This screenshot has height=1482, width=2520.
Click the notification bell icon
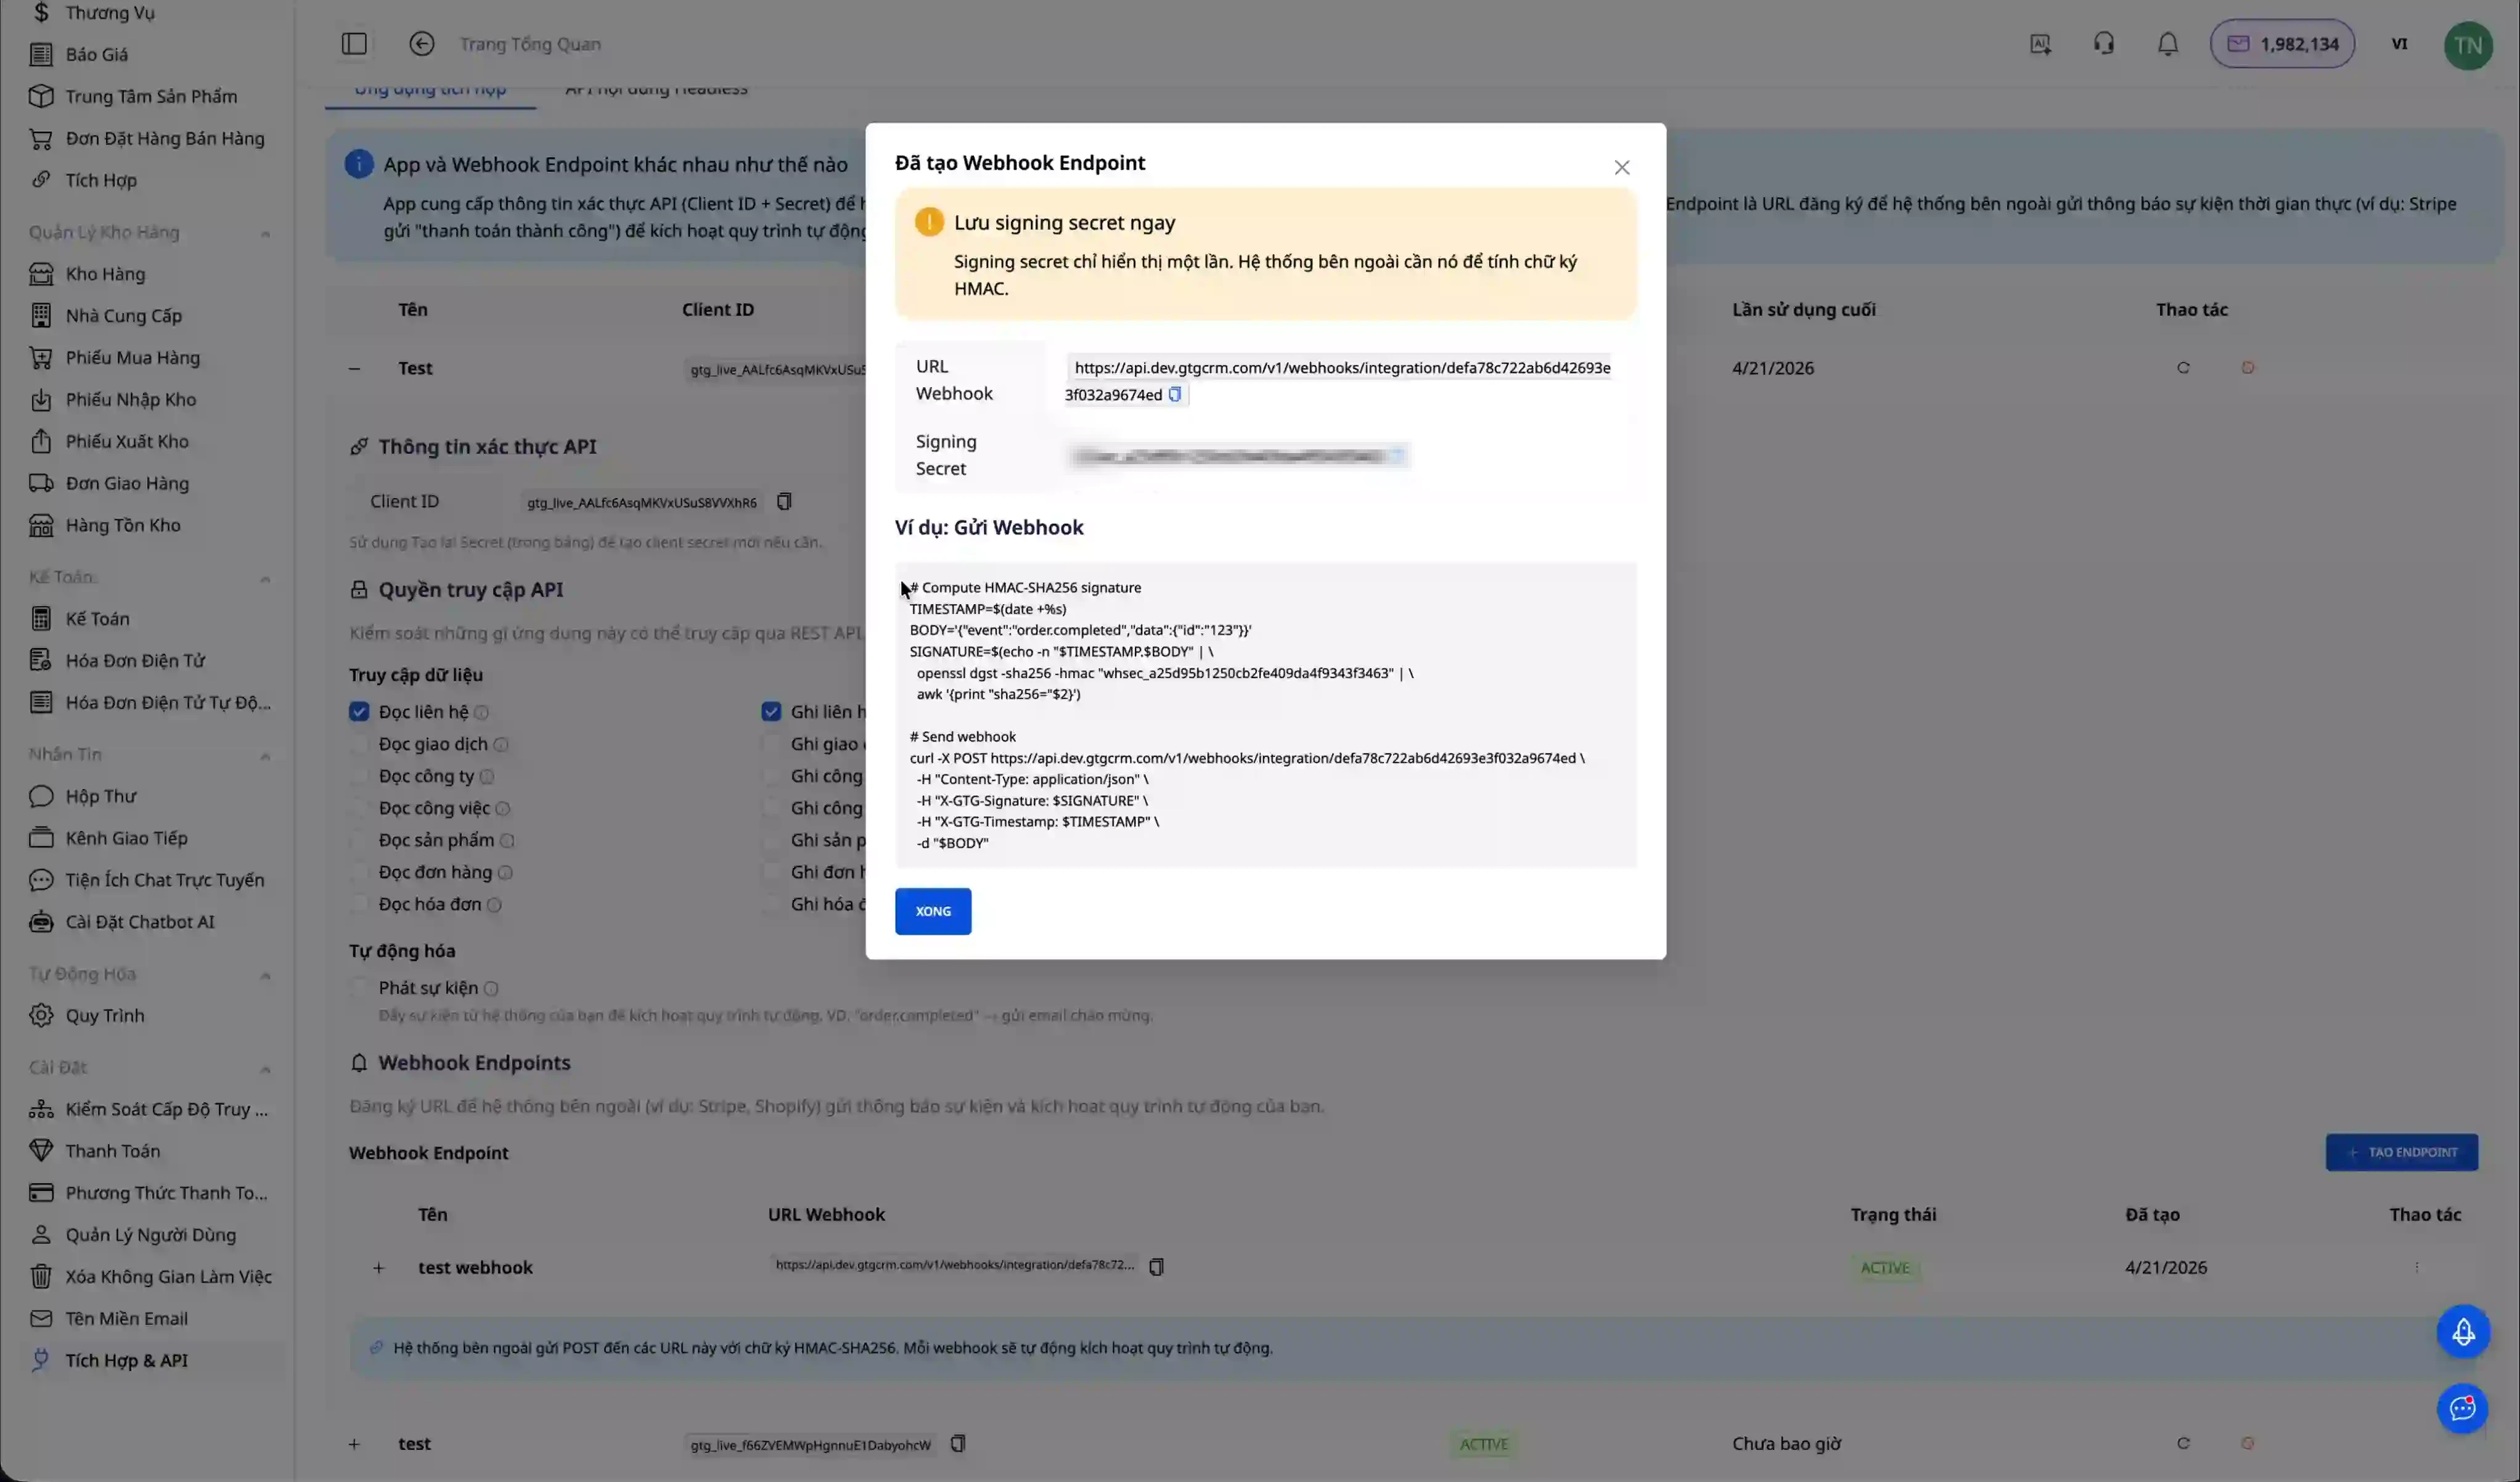point(2167,44)
